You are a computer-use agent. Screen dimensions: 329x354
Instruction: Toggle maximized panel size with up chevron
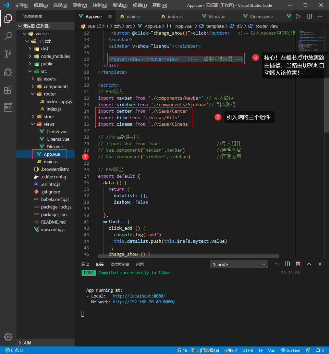pyautogui.click(x=309, y=264)
